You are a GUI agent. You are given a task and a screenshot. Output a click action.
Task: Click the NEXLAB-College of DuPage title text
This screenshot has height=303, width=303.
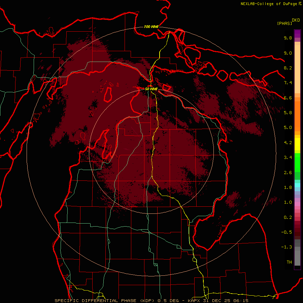click(271, 4)
